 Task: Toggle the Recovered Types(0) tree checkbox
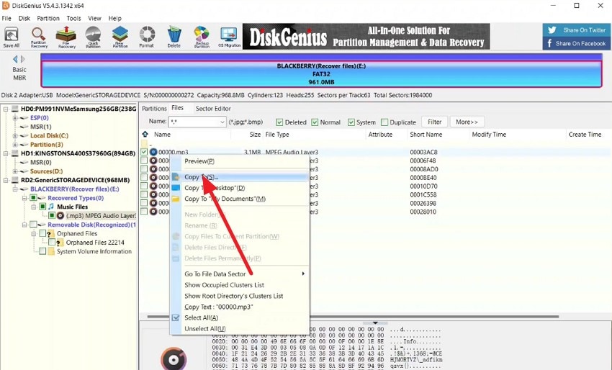(x=34, y=198)
